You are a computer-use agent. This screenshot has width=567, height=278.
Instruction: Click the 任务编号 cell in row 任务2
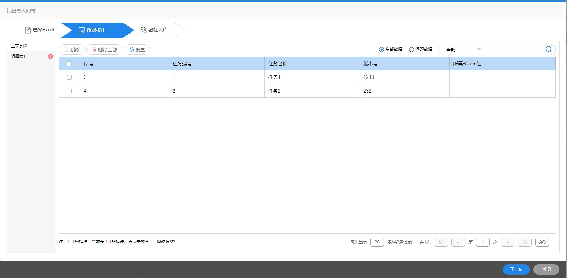coord(217,91)
